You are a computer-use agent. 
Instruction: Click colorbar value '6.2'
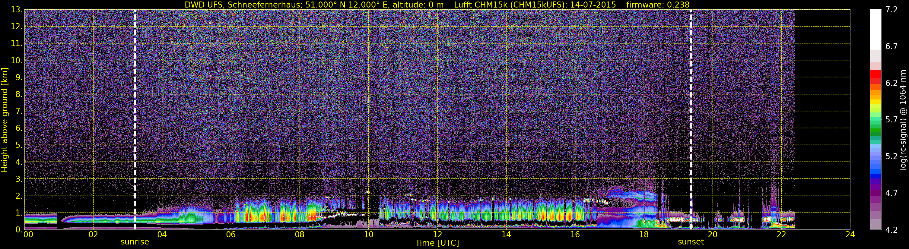pyautogui.click(x=892, y=83)
